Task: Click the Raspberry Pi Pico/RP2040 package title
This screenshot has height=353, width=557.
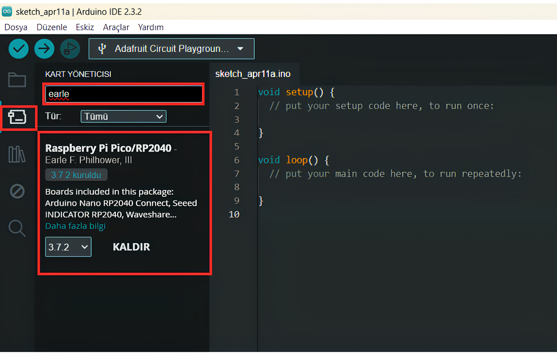Action: pos(108,148)
